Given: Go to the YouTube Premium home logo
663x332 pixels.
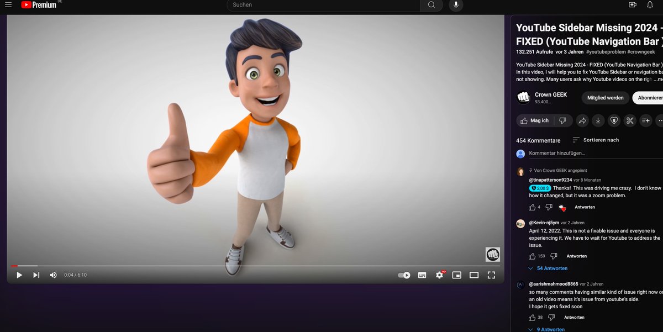Looking at the screenshot, I should coord(39,5).
